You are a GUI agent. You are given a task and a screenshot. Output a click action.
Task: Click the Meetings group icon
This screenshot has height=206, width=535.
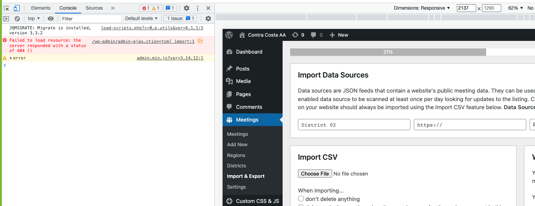point(229,120)
